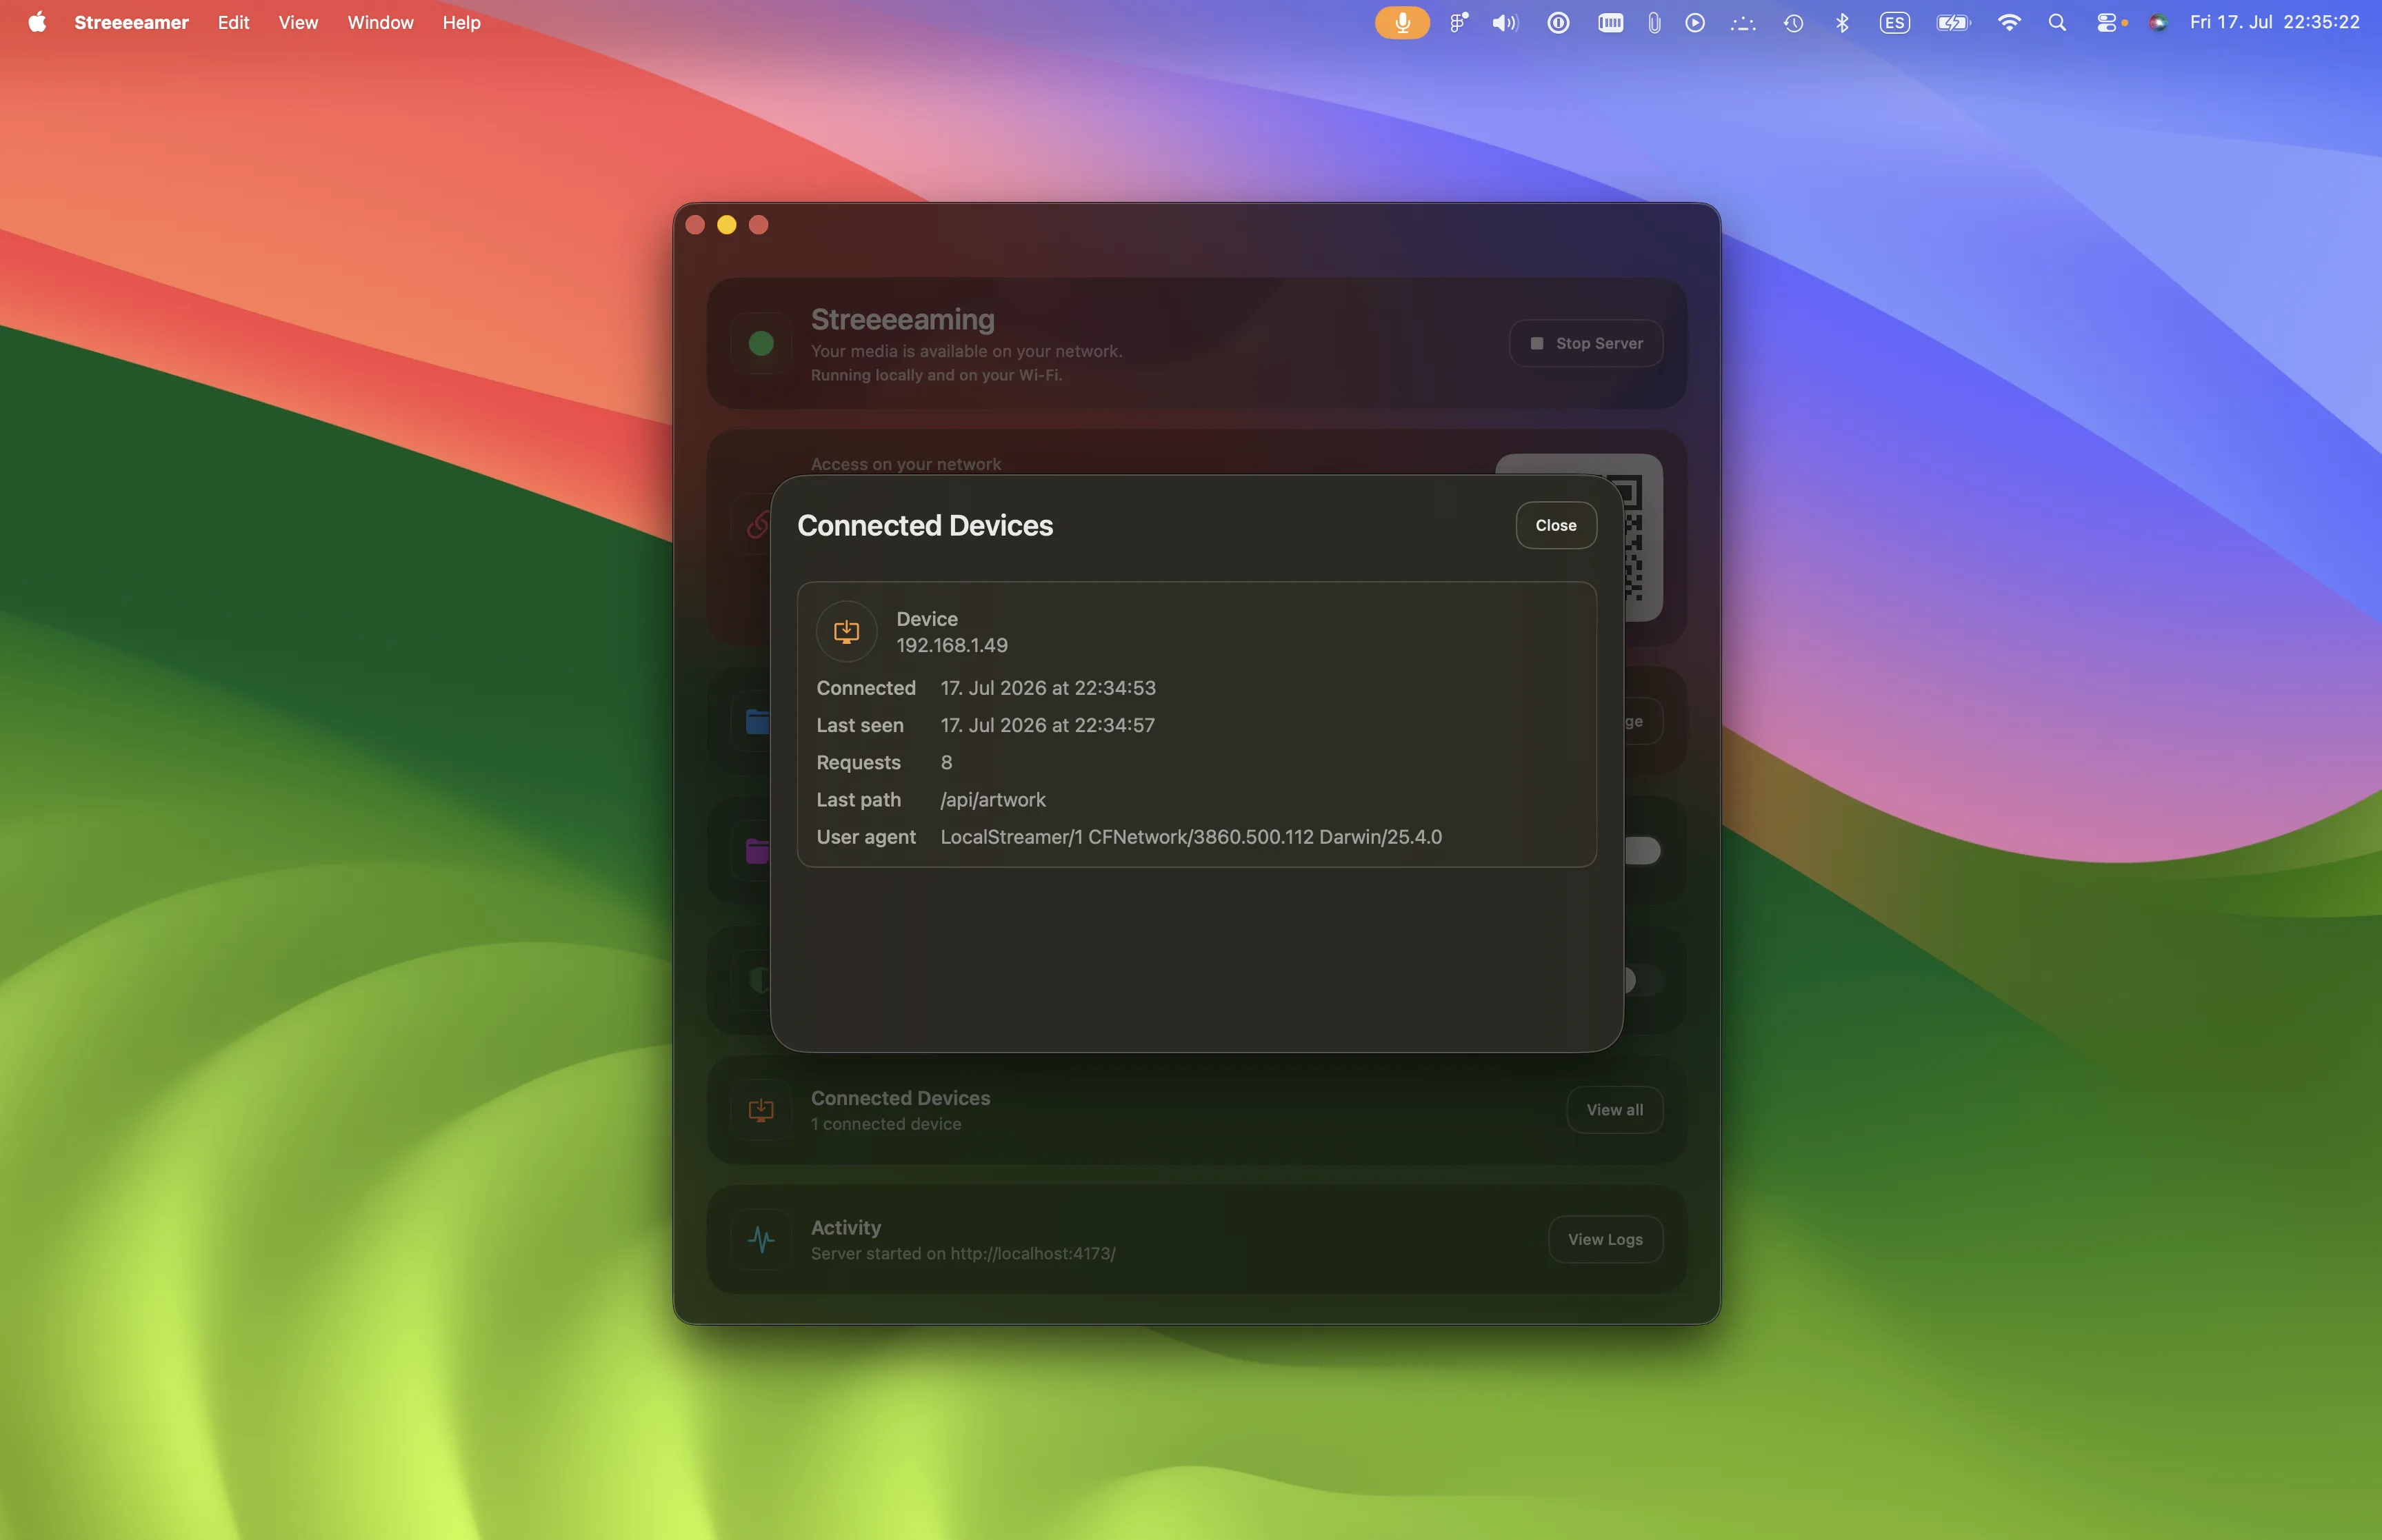Open the Streeeeamer app menu
Image resolution: width=2382 pixels, height=1540 pixels.
coord(131,22)
